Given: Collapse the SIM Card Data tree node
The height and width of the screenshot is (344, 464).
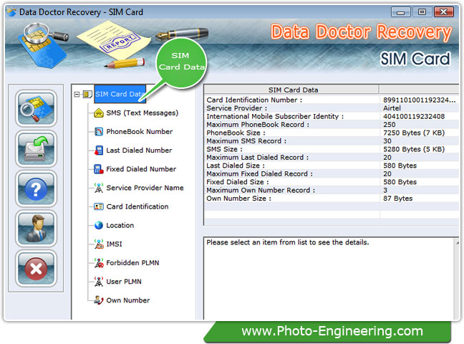Looking at the screenshot, I should tap(77, 95).
